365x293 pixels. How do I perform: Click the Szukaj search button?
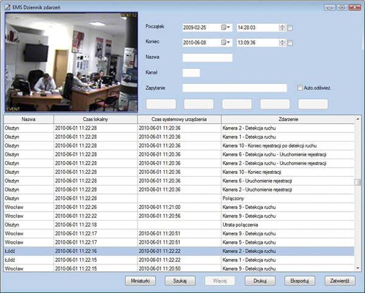point(180,281)
